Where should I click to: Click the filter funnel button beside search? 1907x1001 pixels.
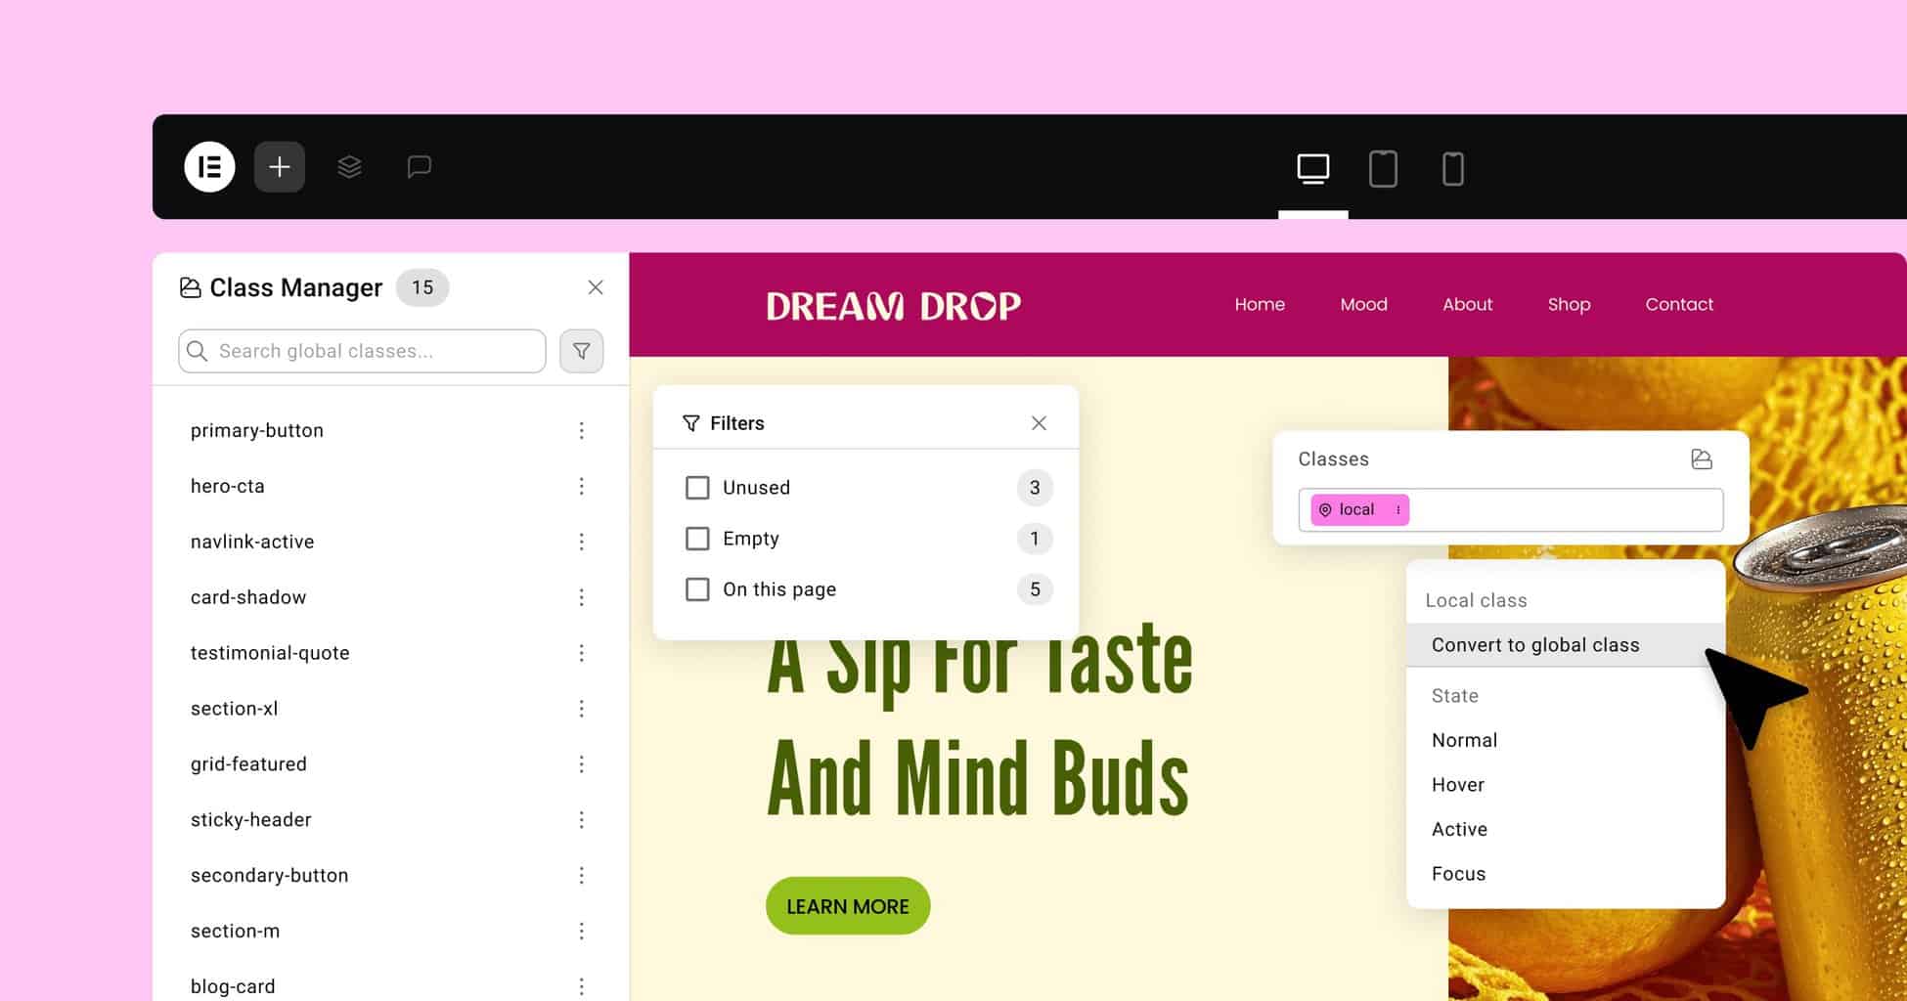(581, 351)
